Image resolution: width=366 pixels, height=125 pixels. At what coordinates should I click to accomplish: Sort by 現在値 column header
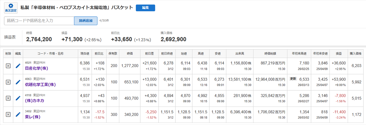(x=85, y=53)
